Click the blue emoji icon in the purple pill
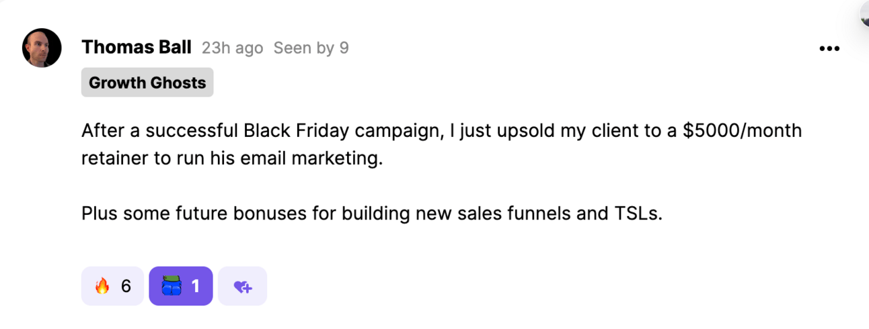869x329 pixels. pyautogui.click(x=172, y=286)
